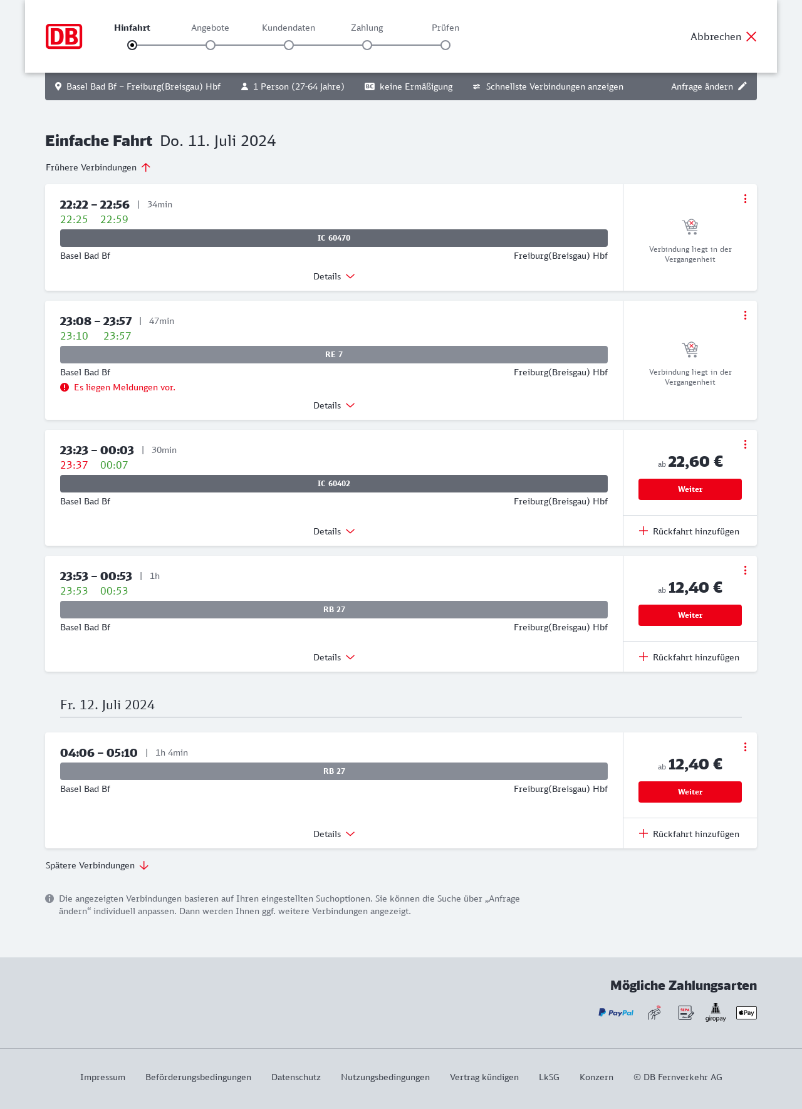The image size is (802, 1109).
Task: Show Frühere Verbindungen
Action: pyautogui.click(x=98, y=167)
